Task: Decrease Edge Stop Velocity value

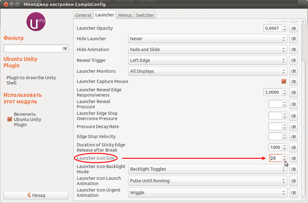Action: pyautogui.click(x=284, y=138)
